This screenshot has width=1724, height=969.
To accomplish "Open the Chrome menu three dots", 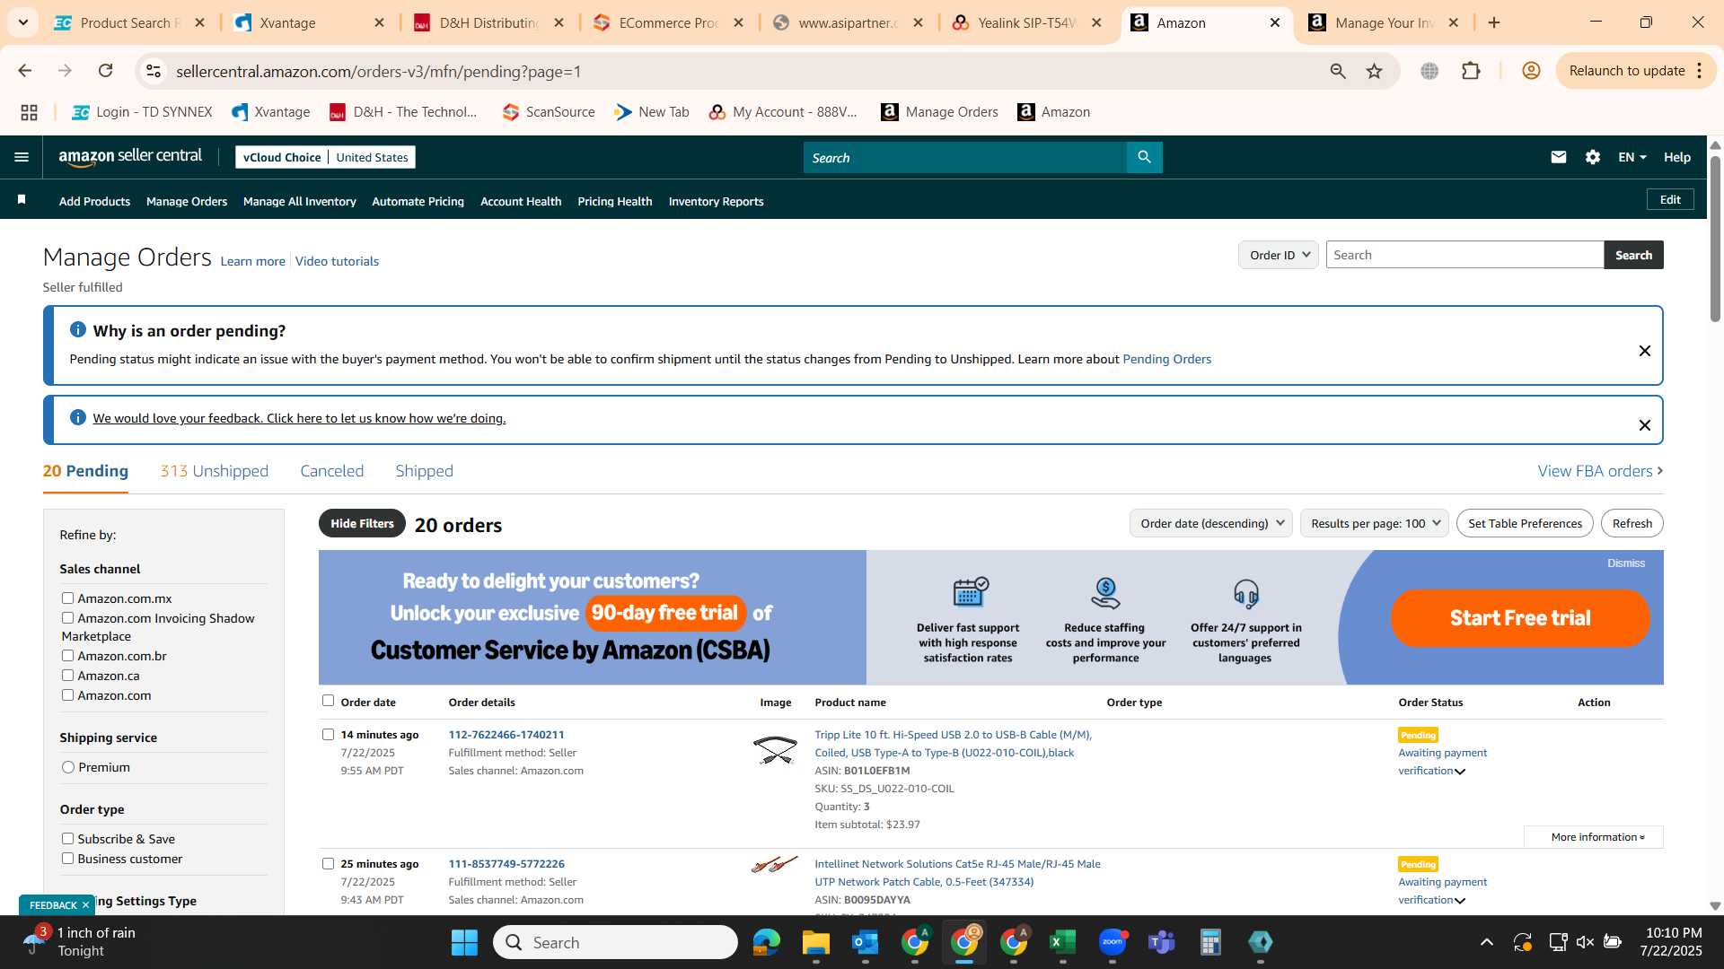I will [1700, 71].
